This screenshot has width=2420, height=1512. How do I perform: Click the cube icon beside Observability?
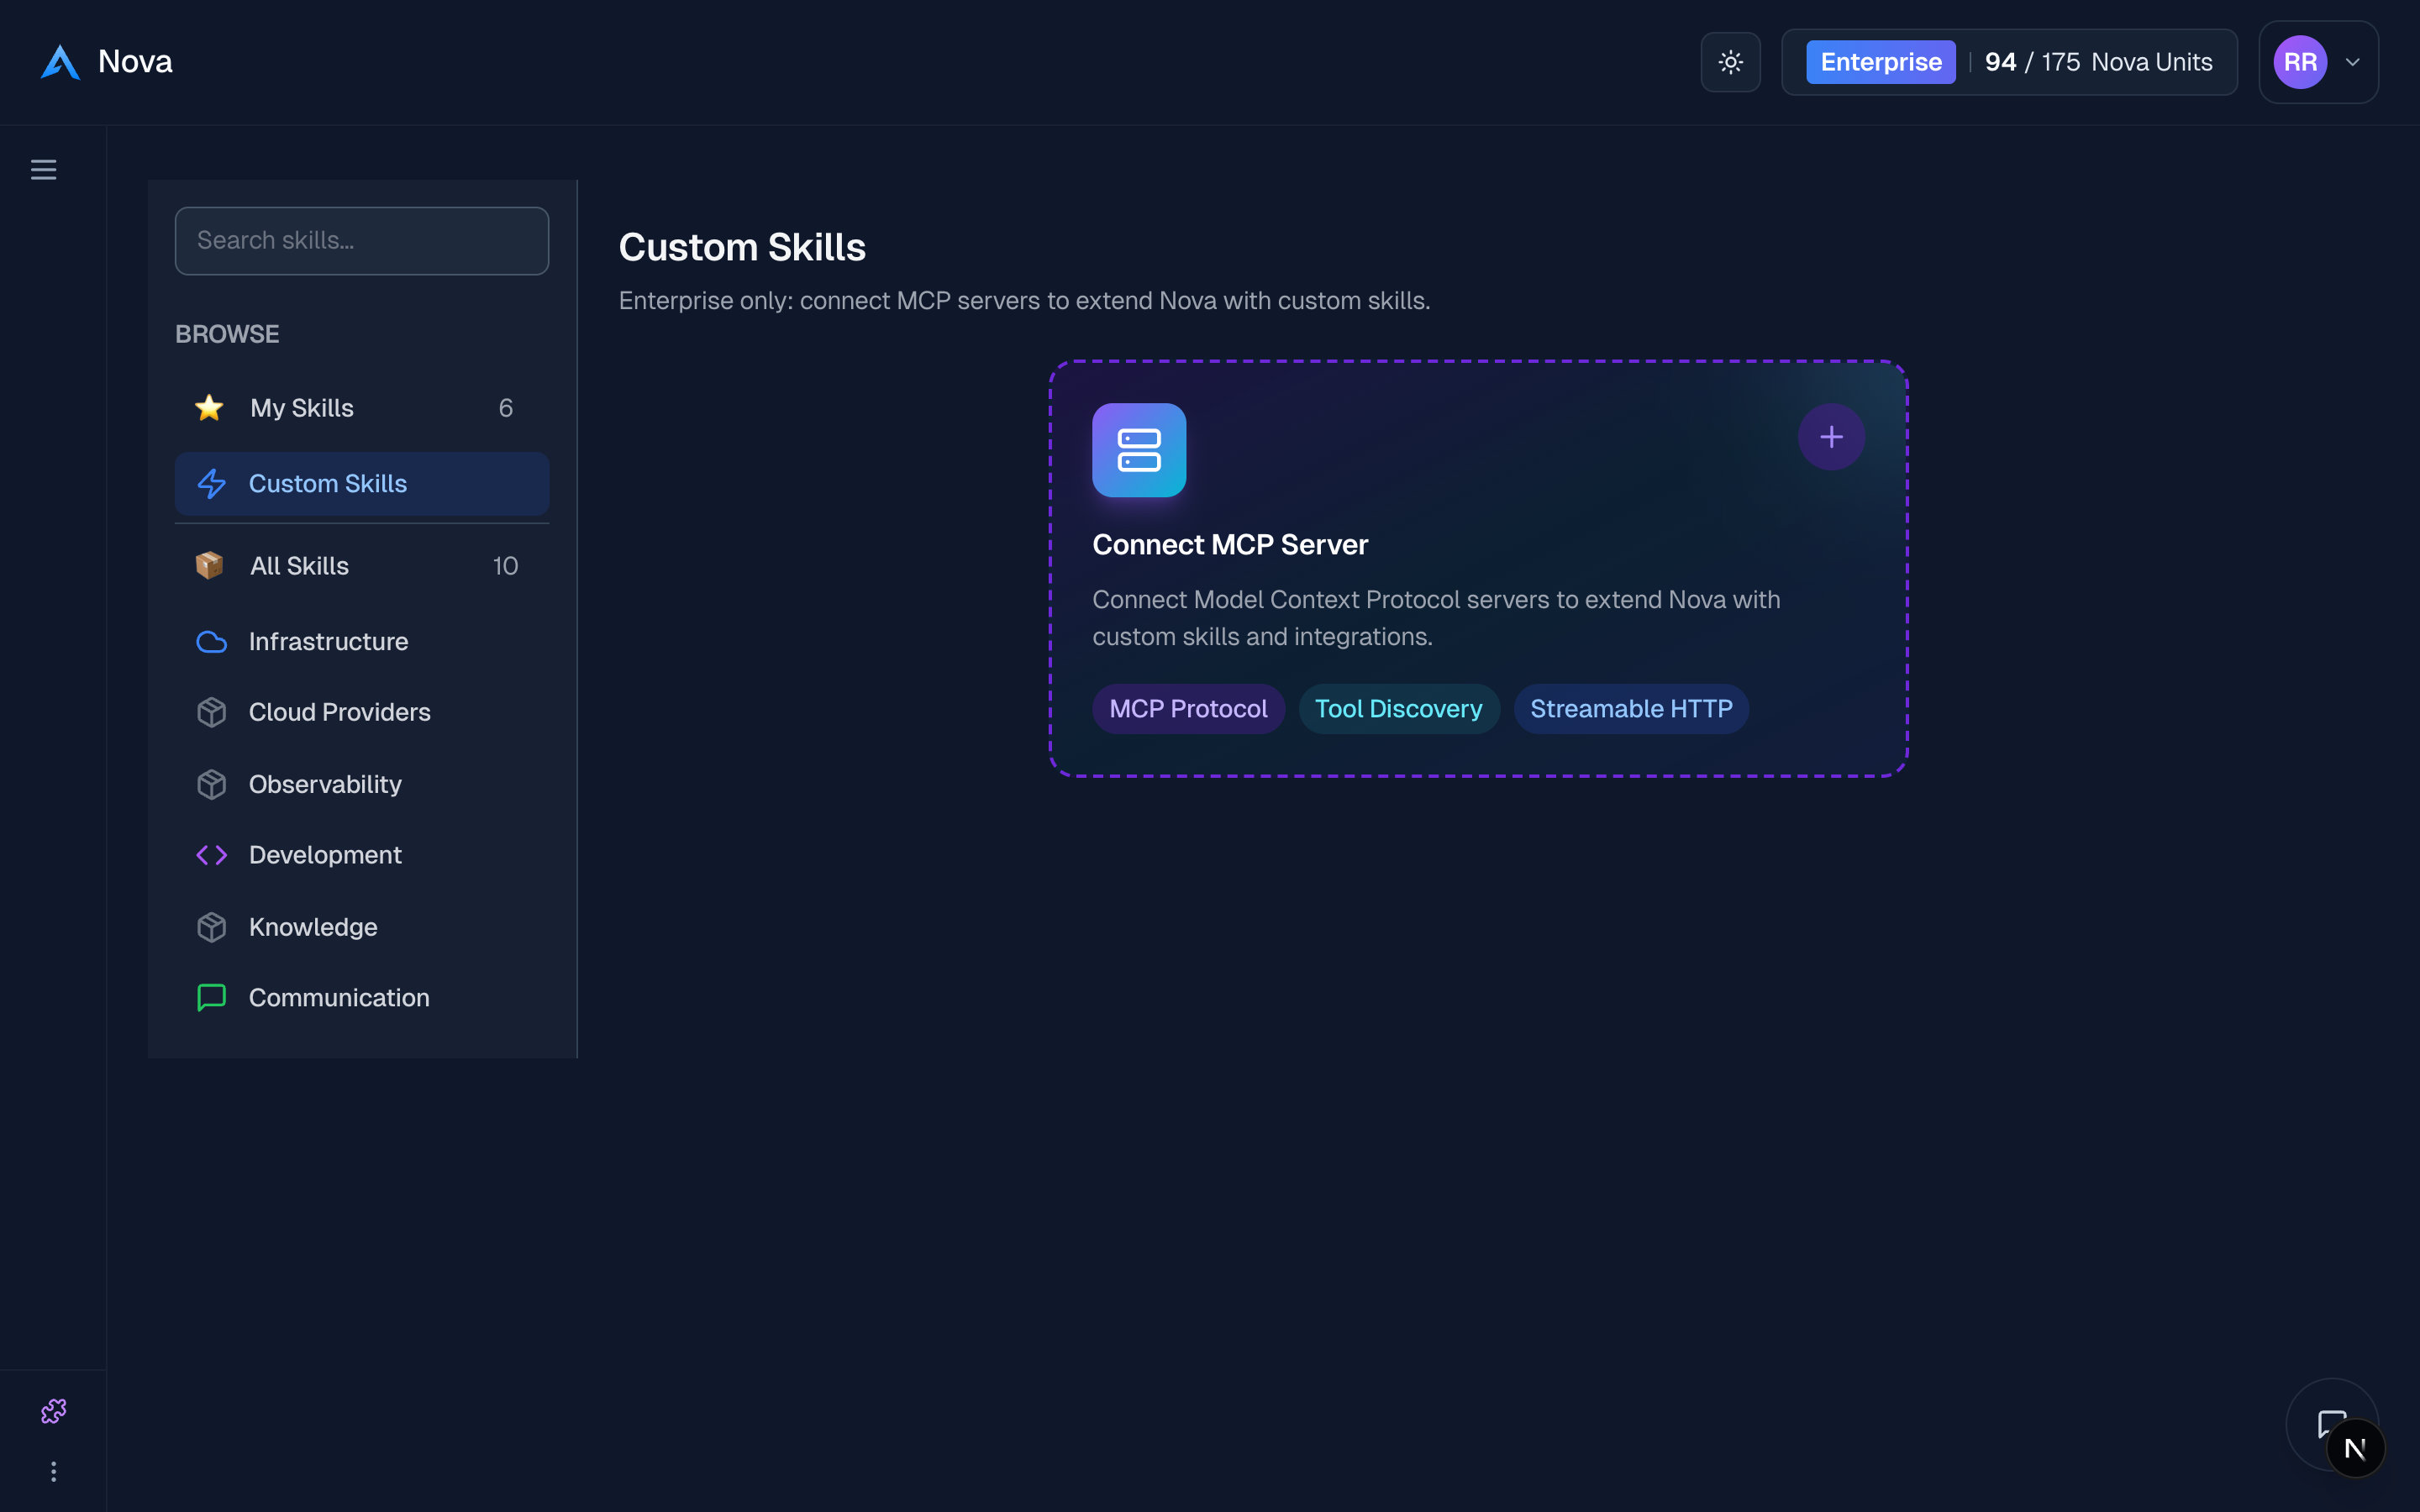(x=211, y=785)
